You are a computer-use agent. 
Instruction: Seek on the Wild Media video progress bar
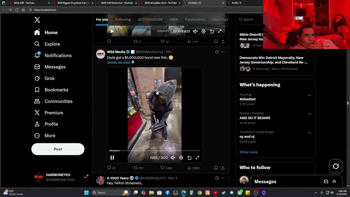[155, 150]
